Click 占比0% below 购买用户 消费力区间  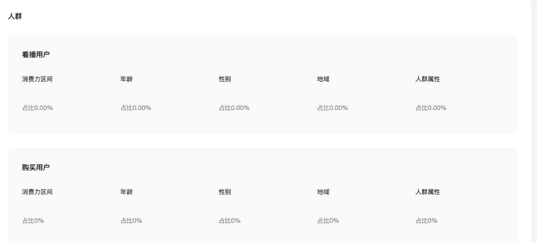tap(33, 221)
